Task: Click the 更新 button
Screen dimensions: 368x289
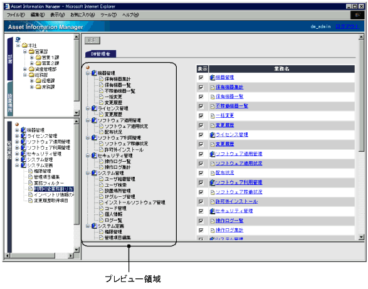Action: pyautogui.click(x=92, y=40)
